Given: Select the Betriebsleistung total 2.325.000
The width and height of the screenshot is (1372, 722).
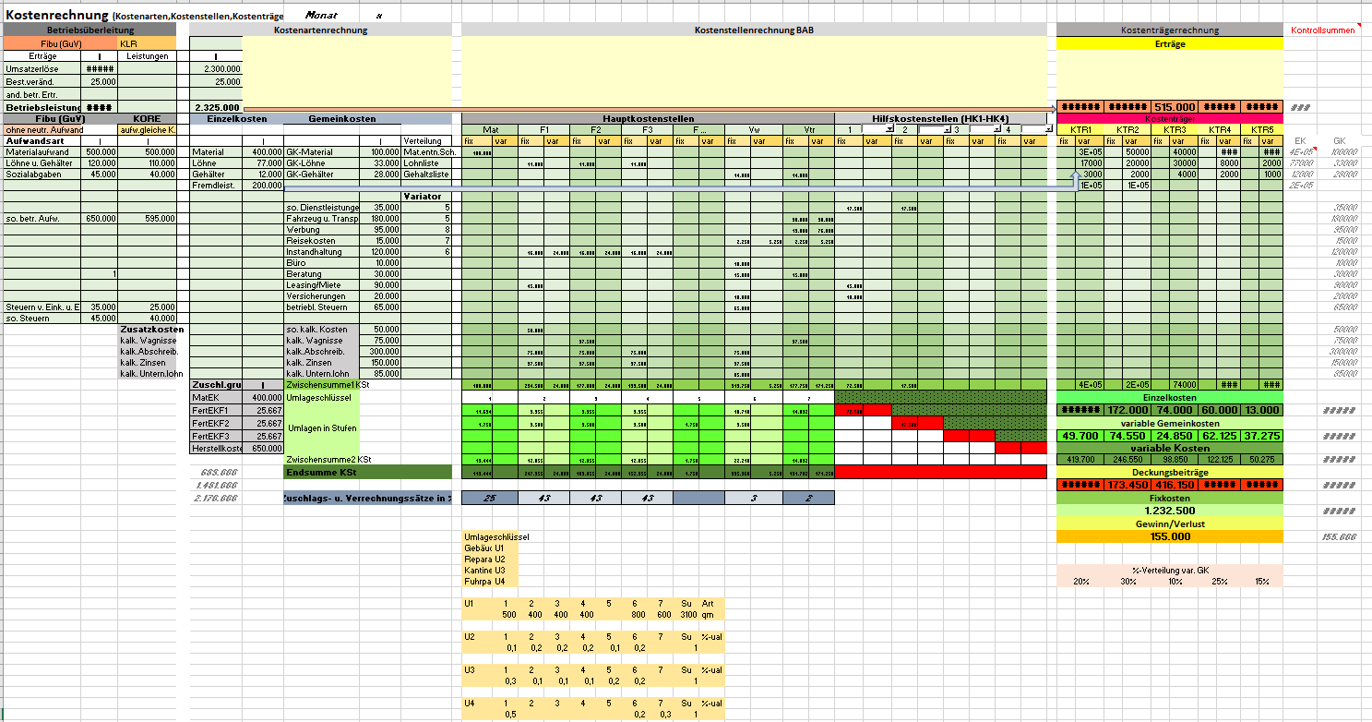Looking at the screenshot, I should pos(217,107).
